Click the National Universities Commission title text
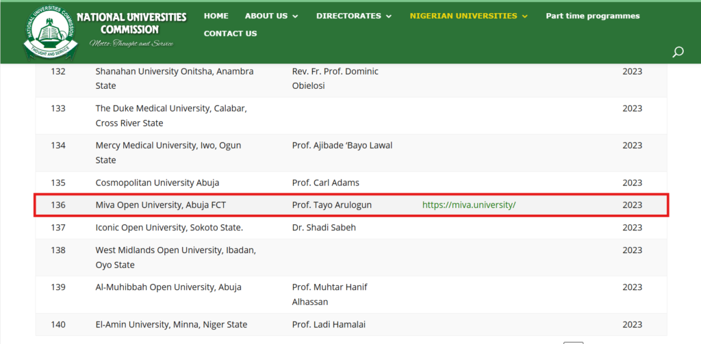Viewport: 701px width, 344px height. pos(131,23)
